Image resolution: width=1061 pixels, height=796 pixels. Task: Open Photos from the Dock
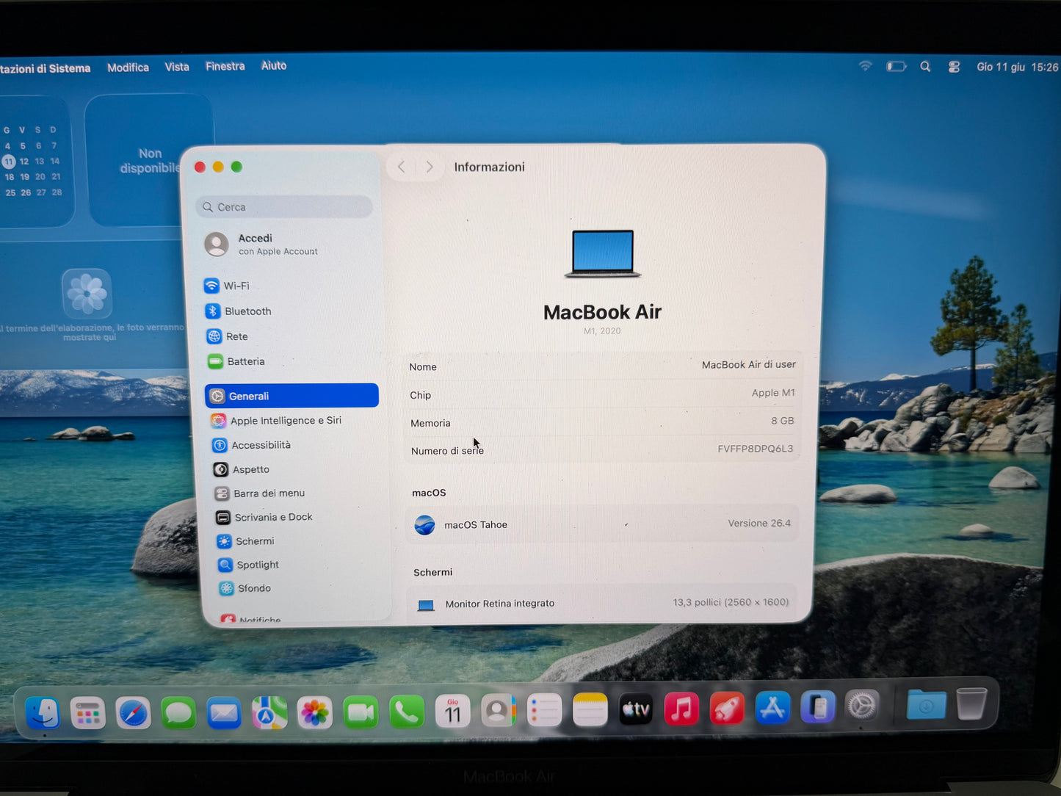click(x=315, y=713)
